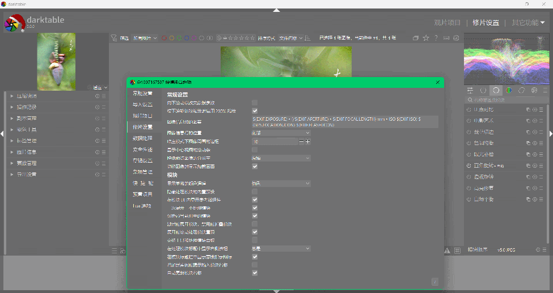Toggle power icon of first module in list
Image resolution: width=553 pixels, height=293 pixels.
(469, 109)
